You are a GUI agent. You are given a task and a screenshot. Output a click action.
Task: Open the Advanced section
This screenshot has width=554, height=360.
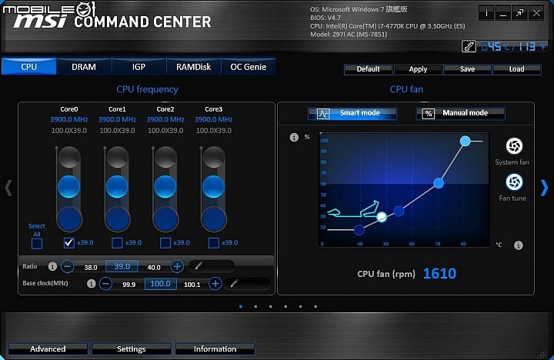click(x=48, y=348)
